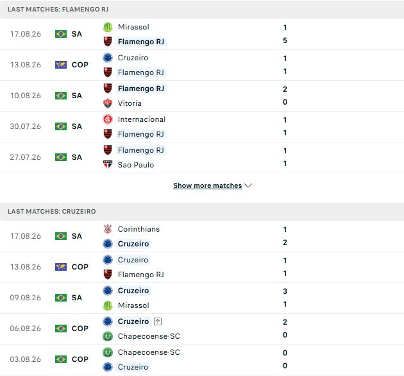Click Internacional crest in 30.07.26 match
The image size is (404, 376).
pyautogui.click(x=108, y=119)
